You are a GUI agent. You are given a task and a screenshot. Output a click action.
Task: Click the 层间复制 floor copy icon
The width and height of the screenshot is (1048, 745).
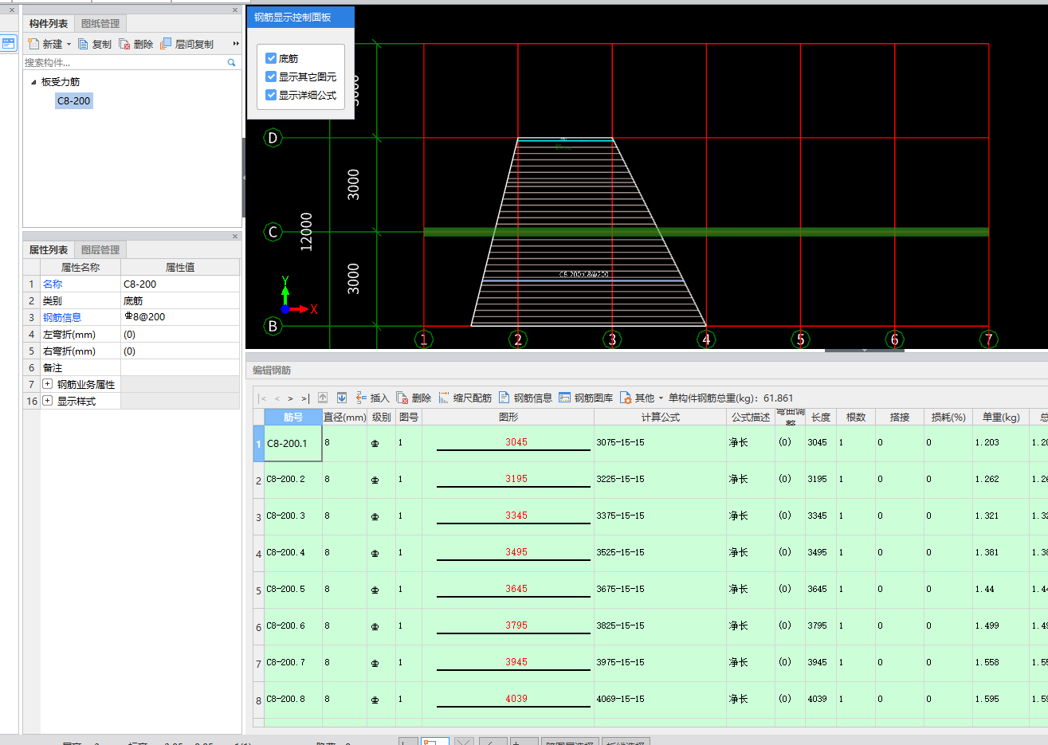point(166,44)
